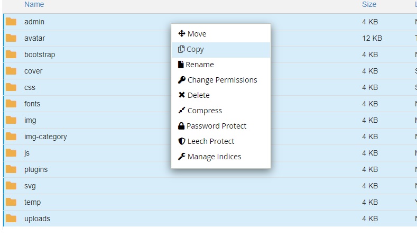Click the wrench icon for Manage Indices

(181, 157)
